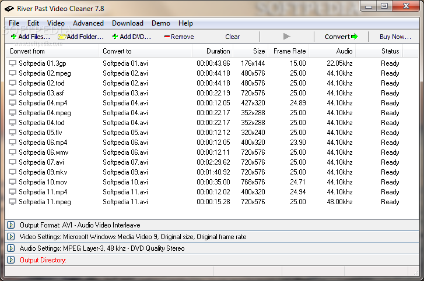Click the Add Folder button label
The width and height of the screenshot is (424, 281).
click(85, 37)
